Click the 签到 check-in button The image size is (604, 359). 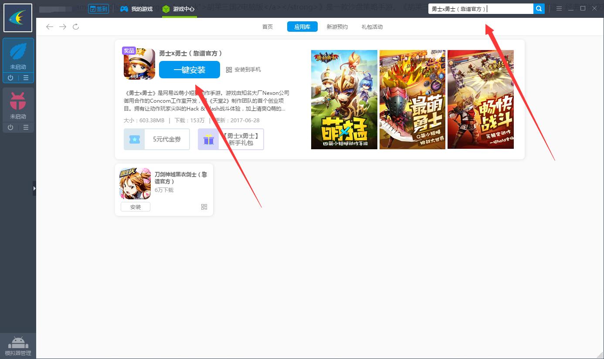tap(98, 9)
